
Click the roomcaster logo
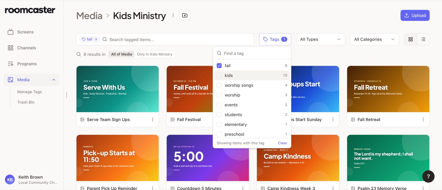[x=30, y=10]
